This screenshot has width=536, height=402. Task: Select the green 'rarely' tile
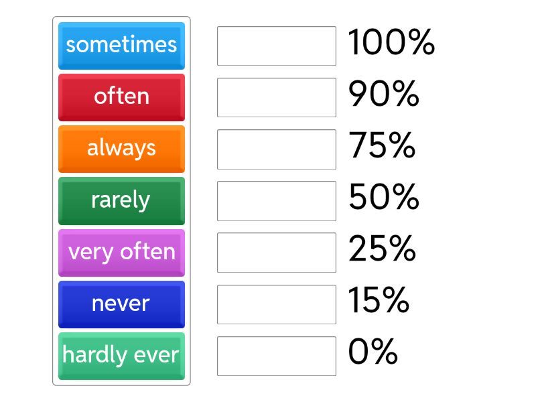point(121,200)
